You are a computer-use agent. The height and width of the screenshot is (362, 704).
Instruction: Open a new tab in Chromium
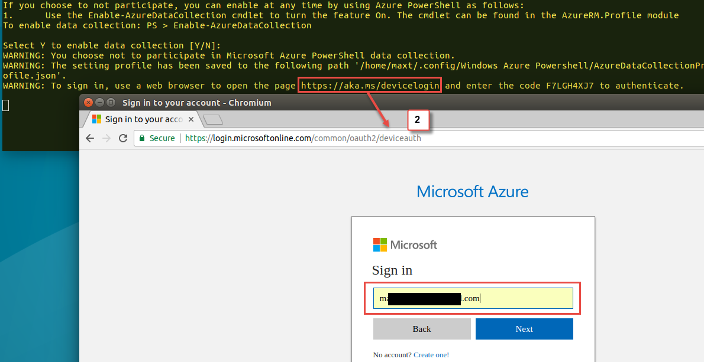pos(213,119)
